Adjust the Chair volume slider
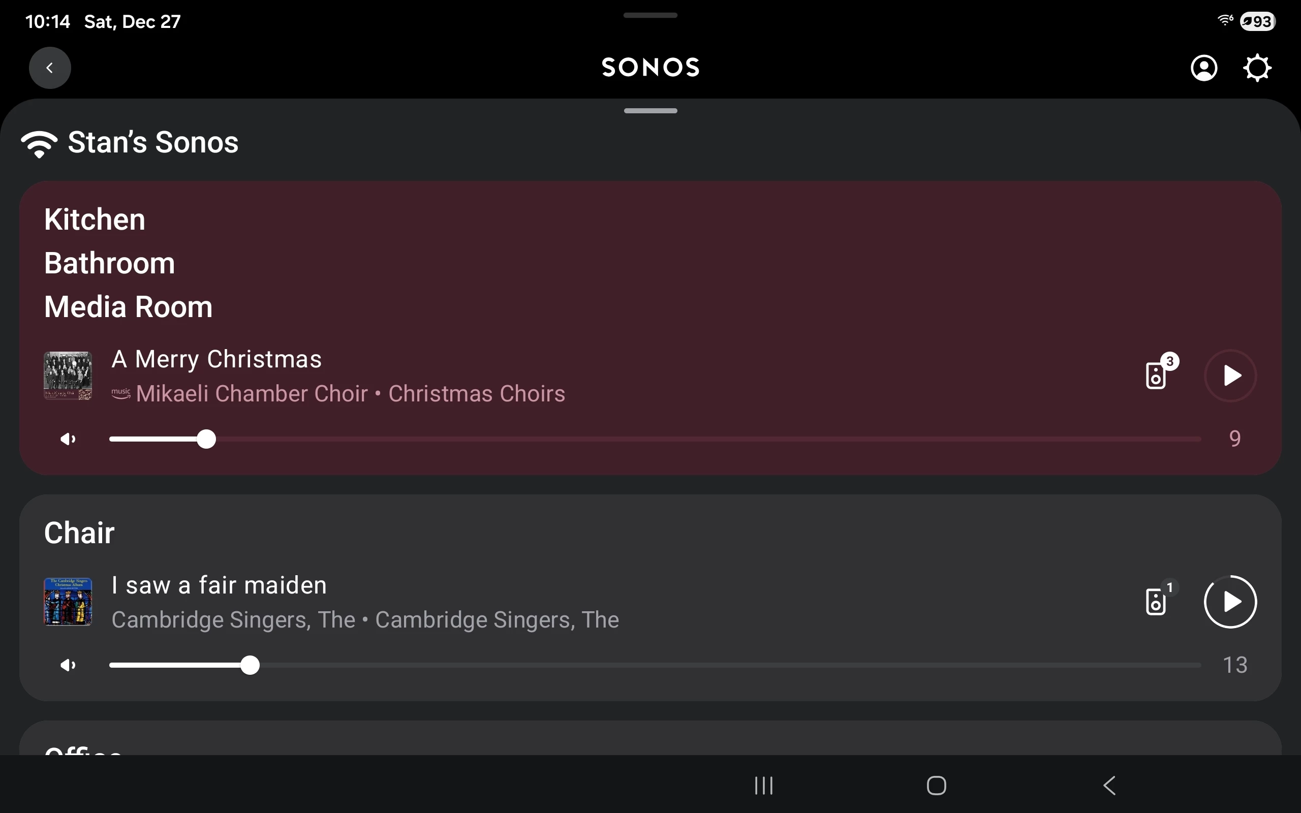 [x=250, y=665]
